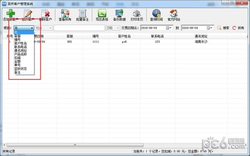Open 查看所有 people icon

(65, 13)
